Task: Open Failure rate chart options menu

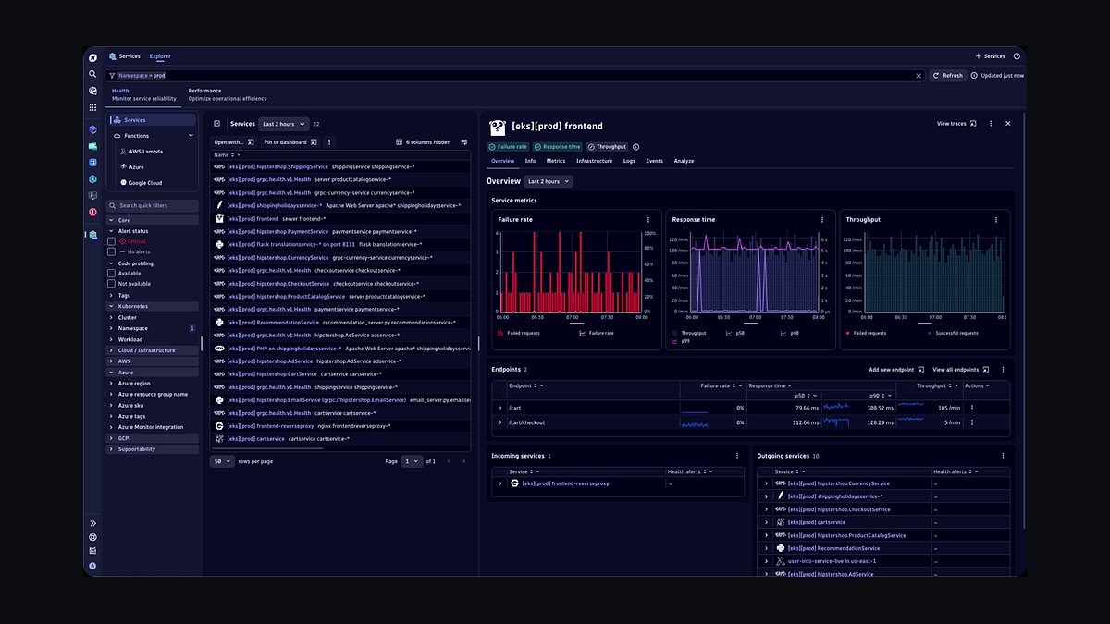Action: click(648, 220)
